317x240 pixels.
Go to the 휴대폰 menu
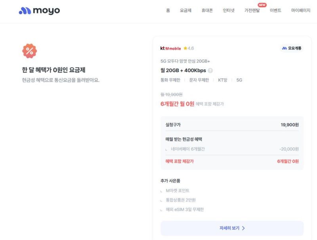click(207, 11)
